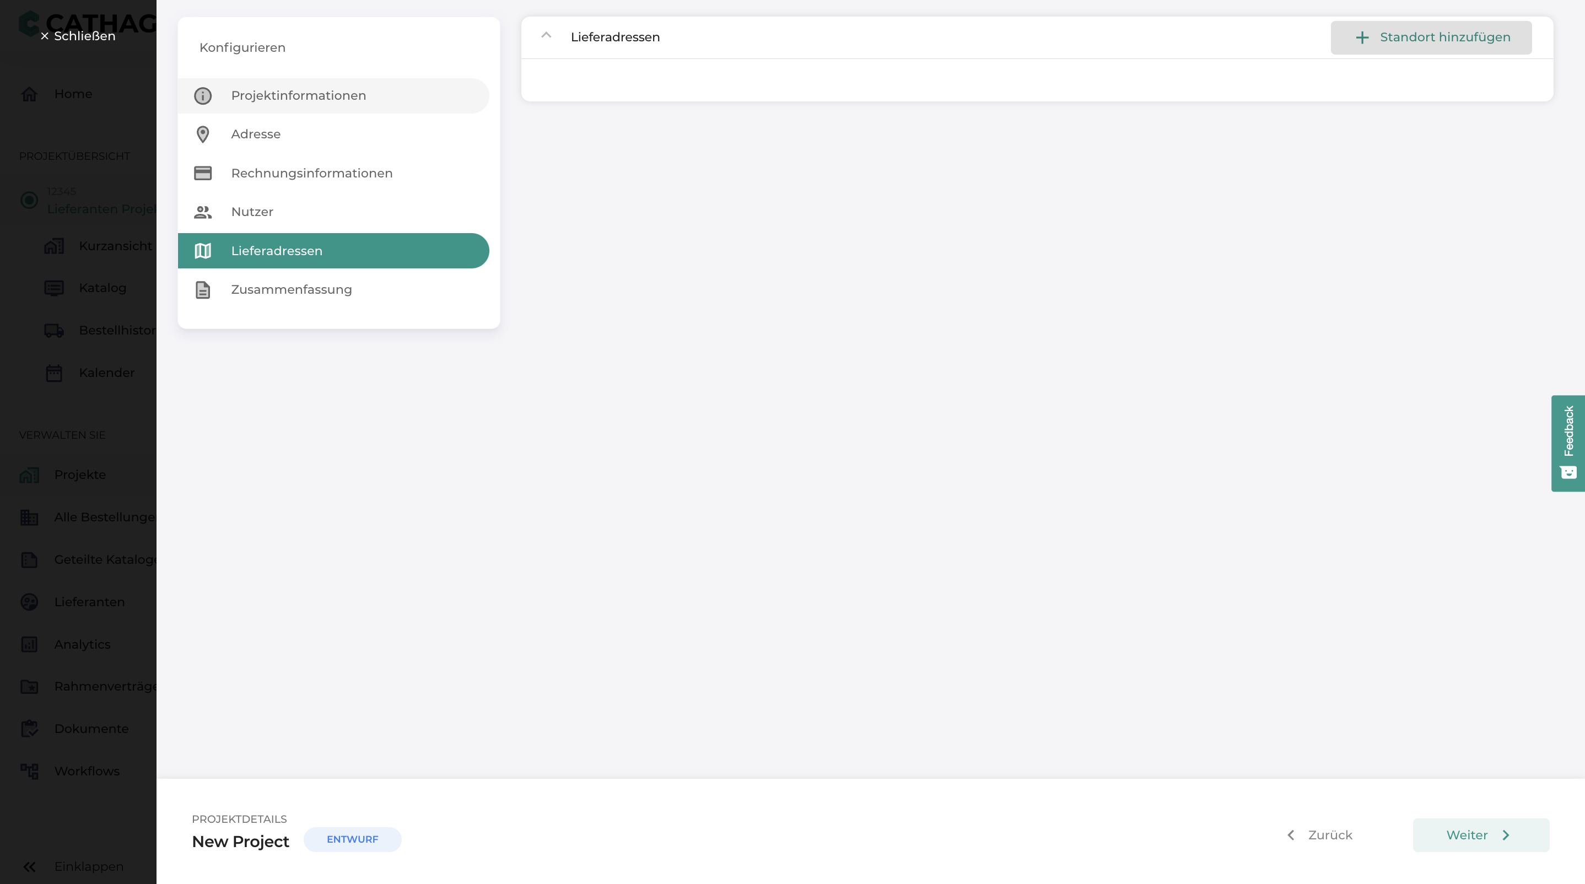Click the New Project title
The width and height of the screenshot is (1585, 884).
click(x=241, y=842)
